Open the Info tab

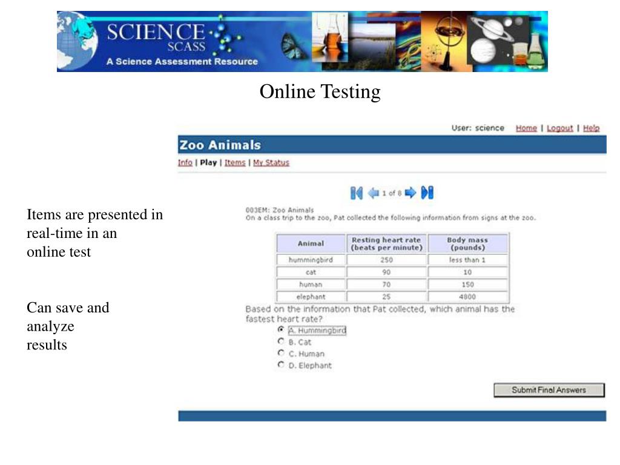185,162
